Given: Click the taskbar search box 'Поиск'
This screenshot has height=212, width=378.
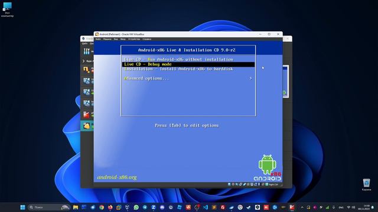Looking at the screenshot, I should (x=49, y=207).
